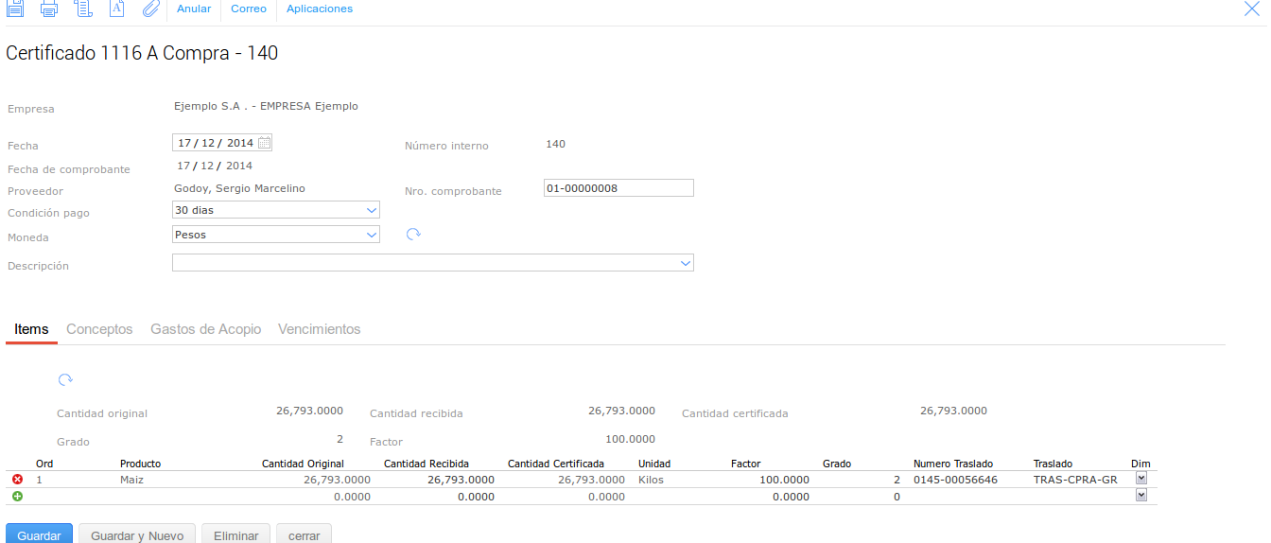Click Guardar y Nuevo button
Screen dimensions: 1271x543
coord(137,534)
